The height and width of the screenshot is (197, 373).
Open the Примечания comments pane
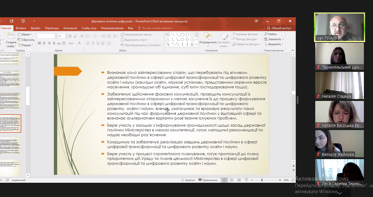coord(208,180)
